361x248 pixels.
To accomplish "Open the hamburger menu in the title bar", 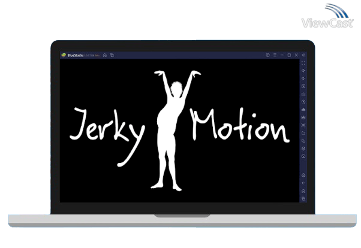I will click(275, 55).
